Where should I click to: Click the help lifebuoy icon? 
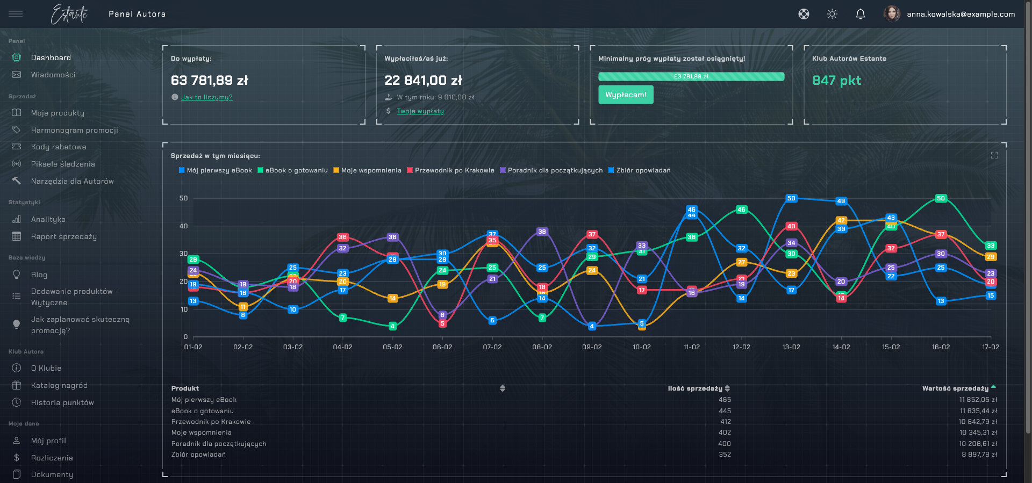click(804, 14)
